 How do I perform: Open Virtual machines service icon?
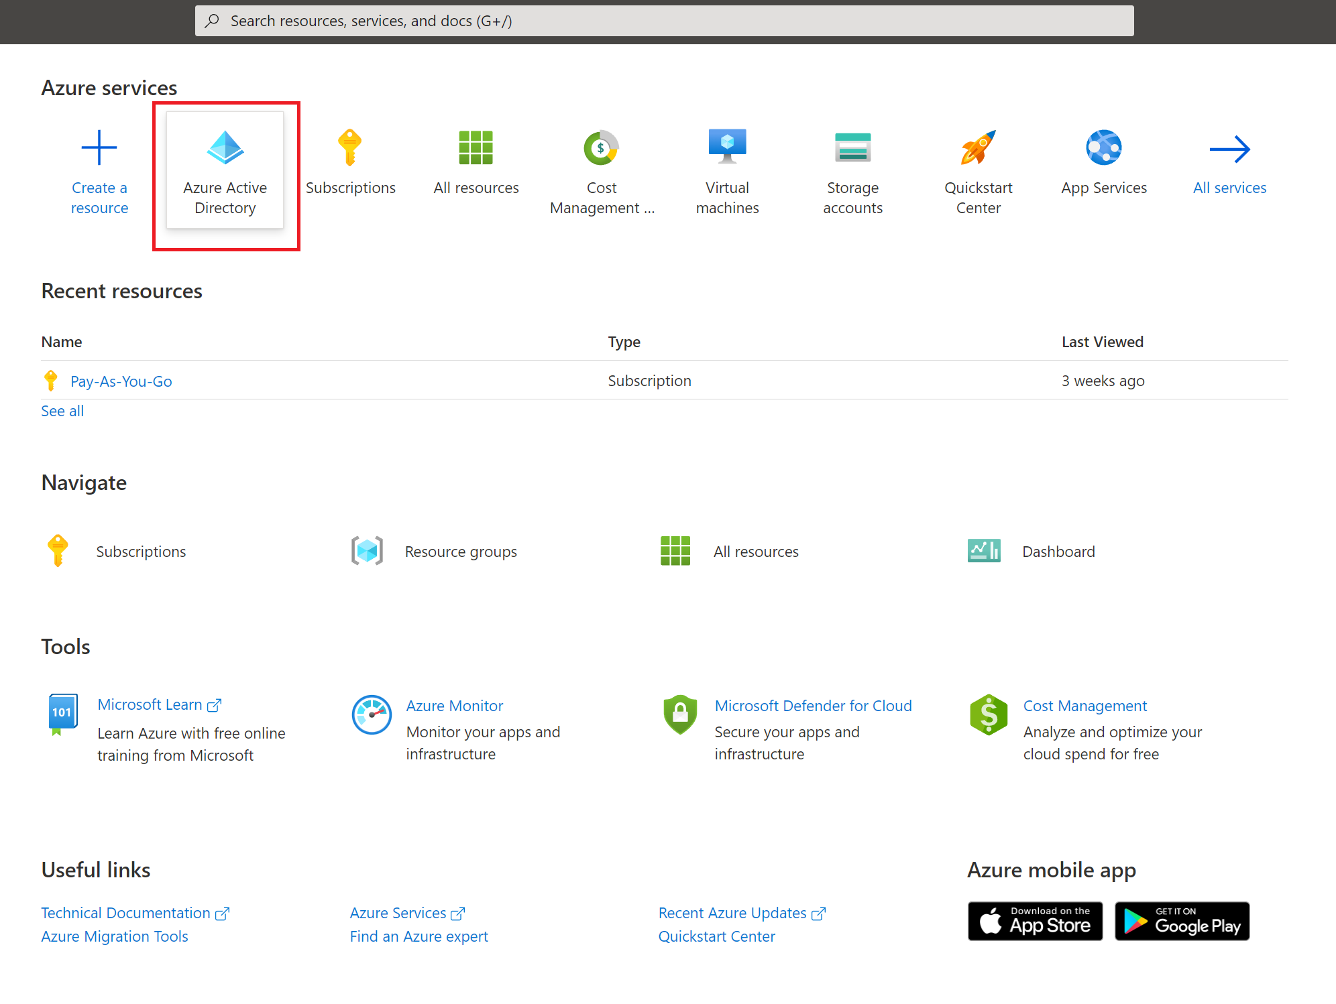click(728, 146)
